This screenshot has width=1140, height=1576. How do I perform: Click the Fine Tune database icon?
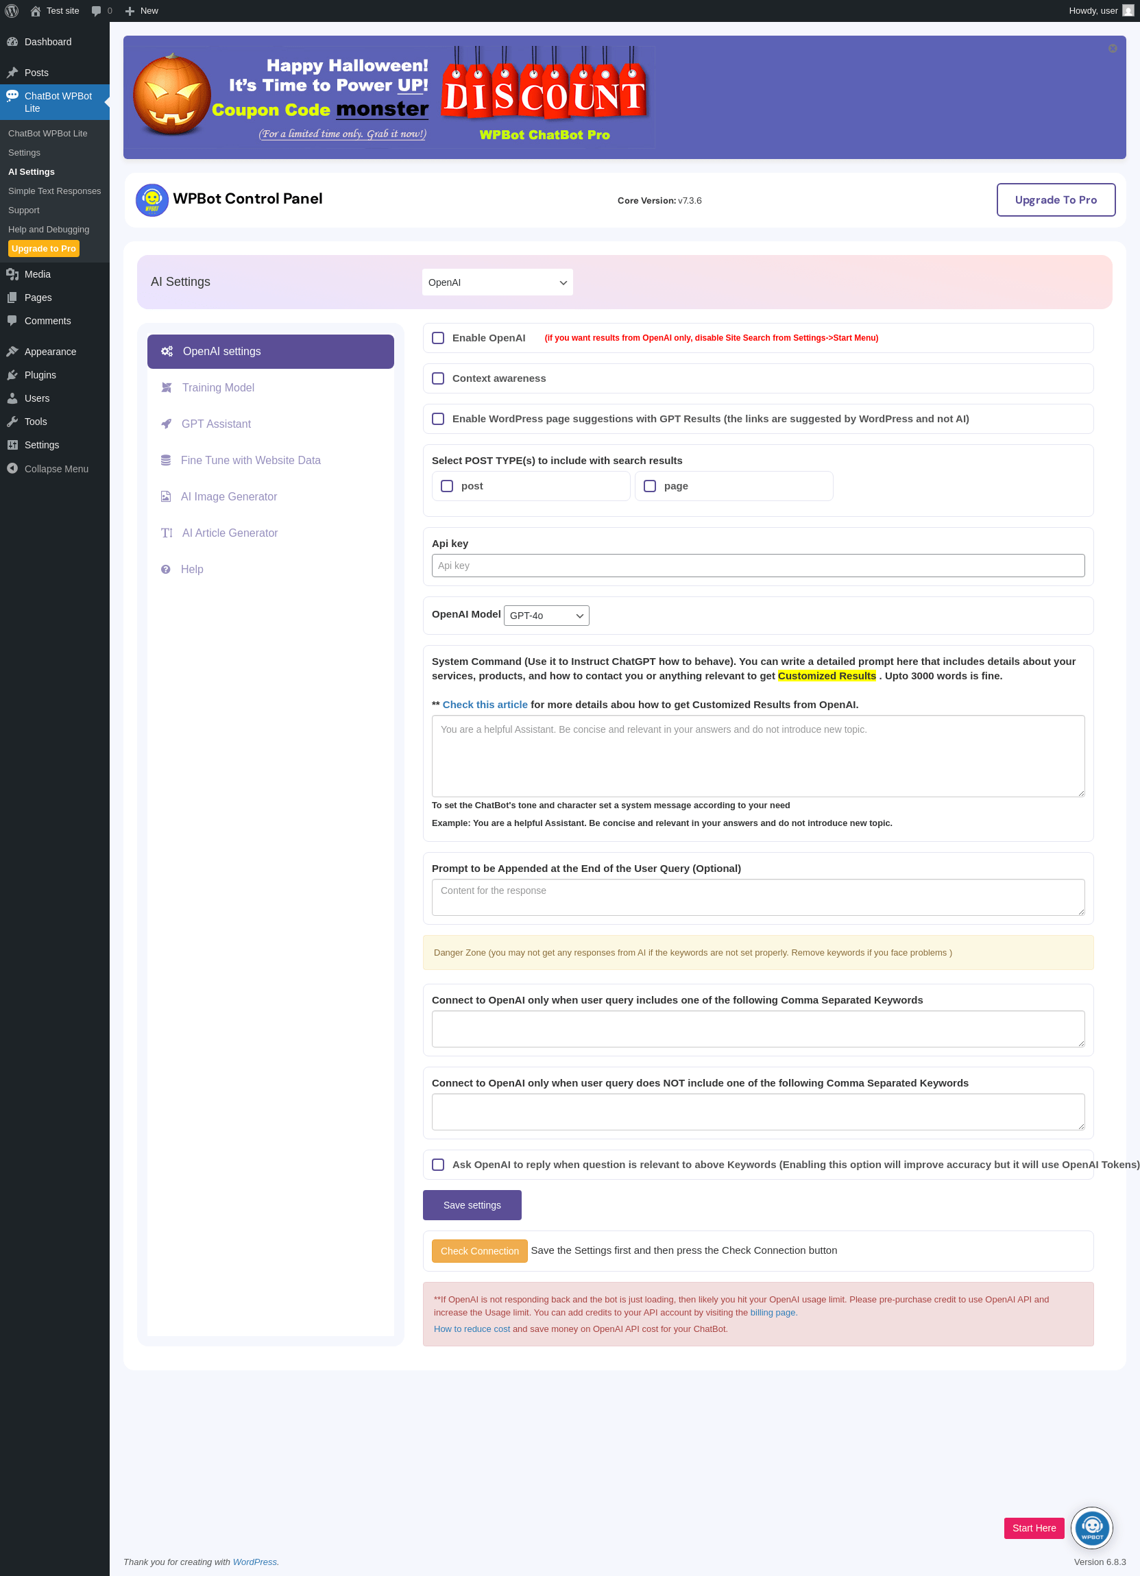(x=166, y=460)
